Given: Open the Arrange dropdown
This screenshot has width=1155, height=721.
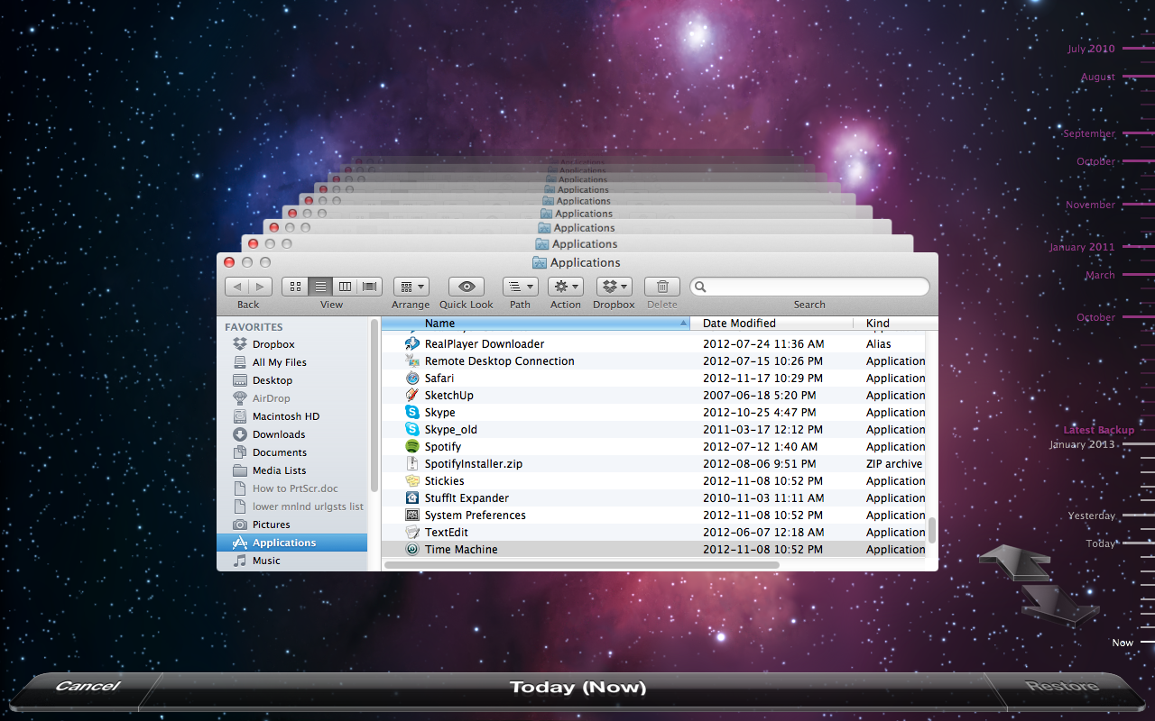Looking at the screenshot, I should point(411,287).
